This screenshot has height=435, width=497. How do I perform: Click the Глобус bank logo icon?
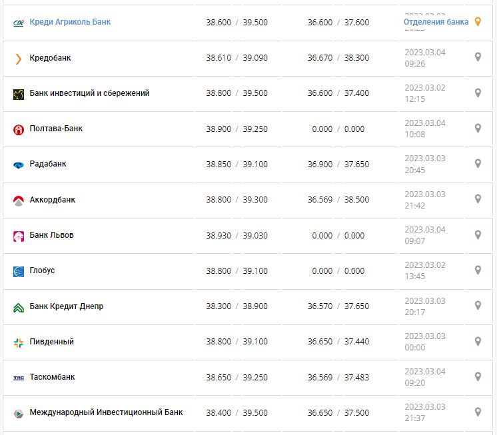[18, 271]
